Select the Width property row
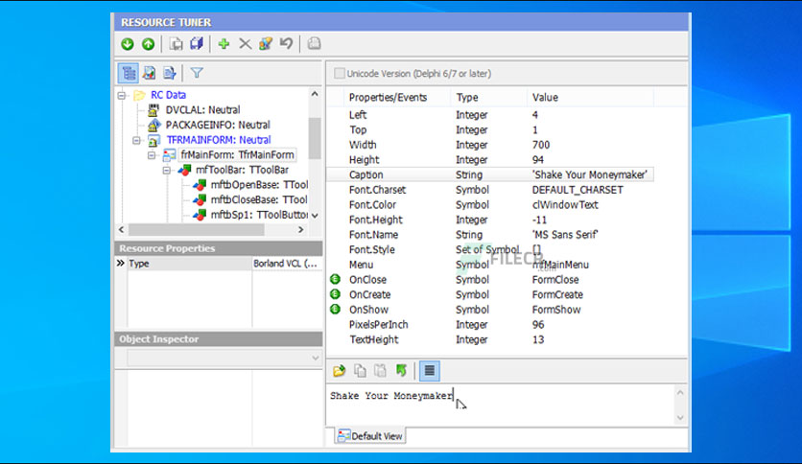The height and width of the screenshot is (464, 802). click(x=490, y=145)
